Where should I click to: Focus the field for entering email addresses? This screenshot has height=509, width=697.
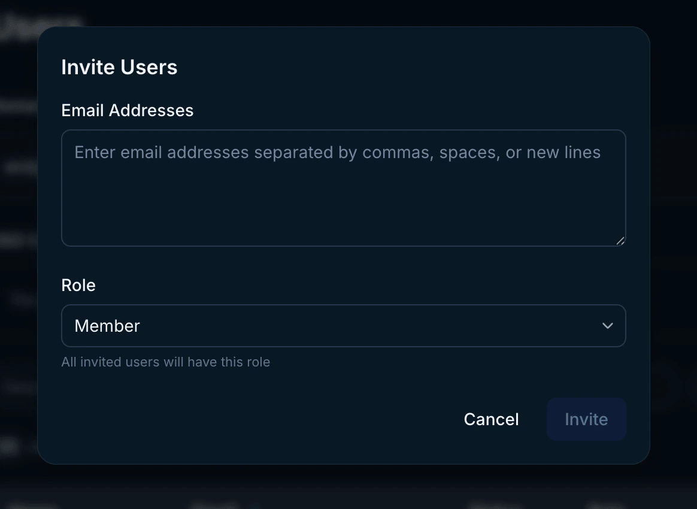(x=343, y=186)
